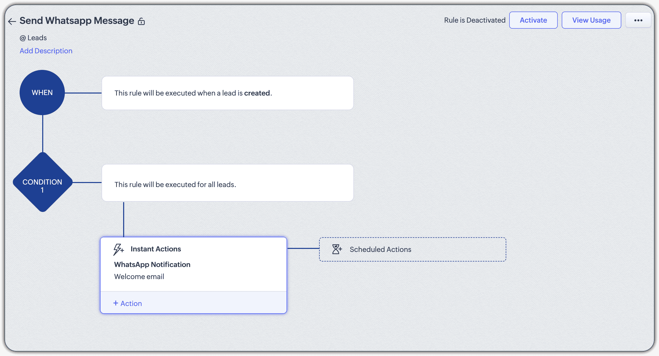
Task: Select the Welcome email notification entry
Action: click(x=139, y=277)
